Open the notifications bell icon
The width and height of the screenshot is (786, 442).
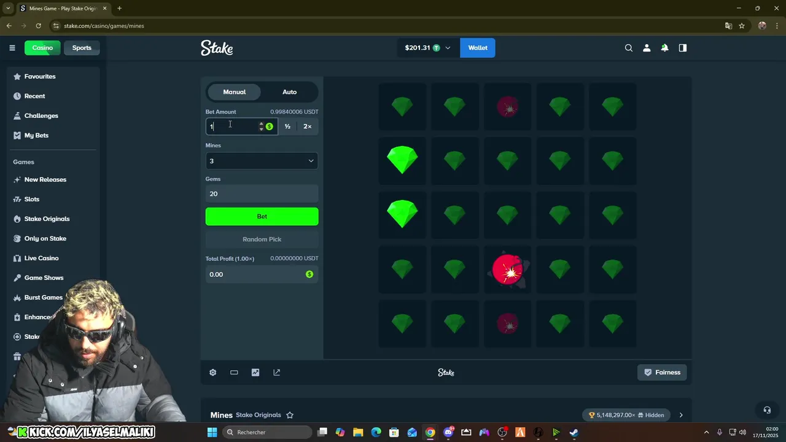pyautogui.click(x=664, y=48)
